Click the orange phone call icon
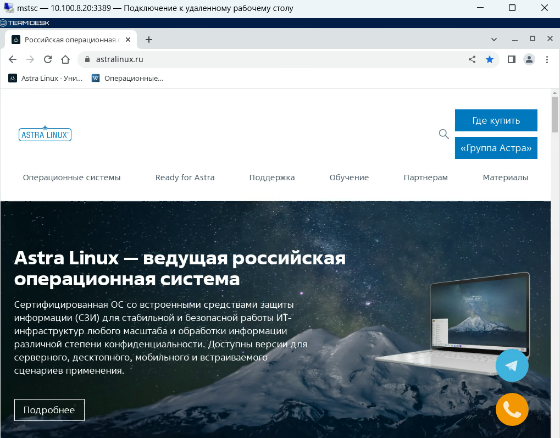560x438 pixels. (512, 409)
